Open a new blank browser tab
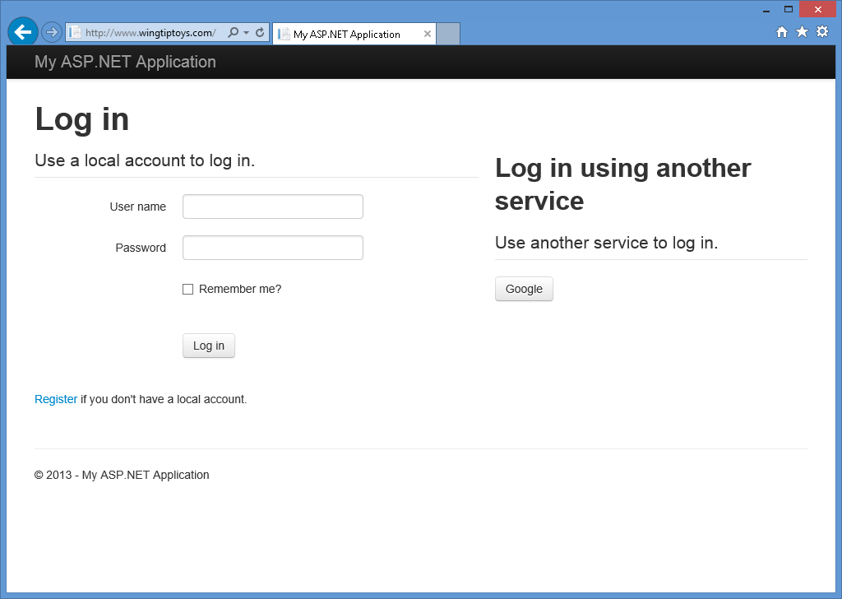This screenshot has width=842, height=599. [x=448, y=34]
